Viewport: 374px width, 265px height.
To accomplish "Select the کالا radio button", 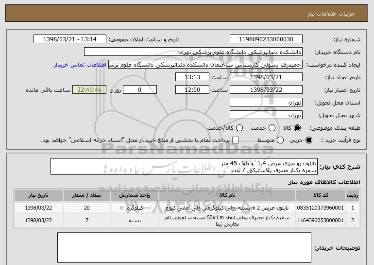I will point(297,128).
